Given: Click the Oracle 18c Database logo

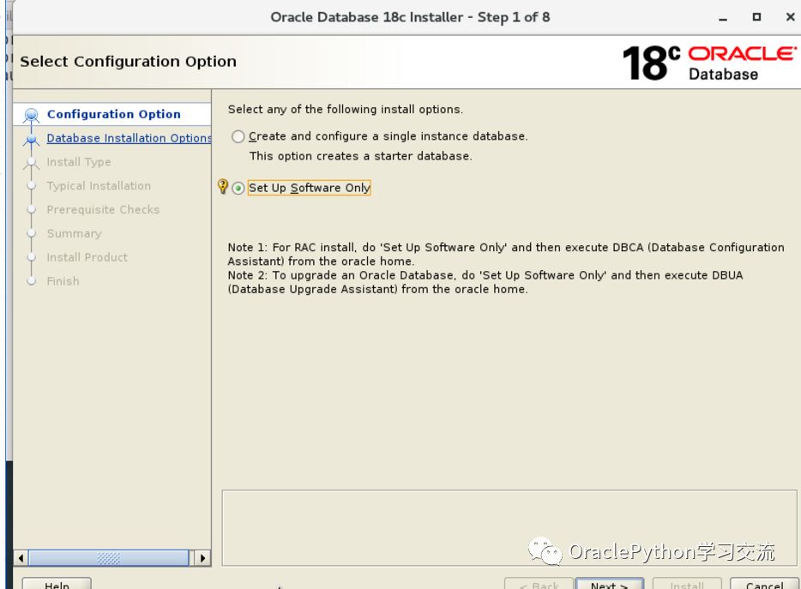Looking at the screenshot, I should pos(709,63).
